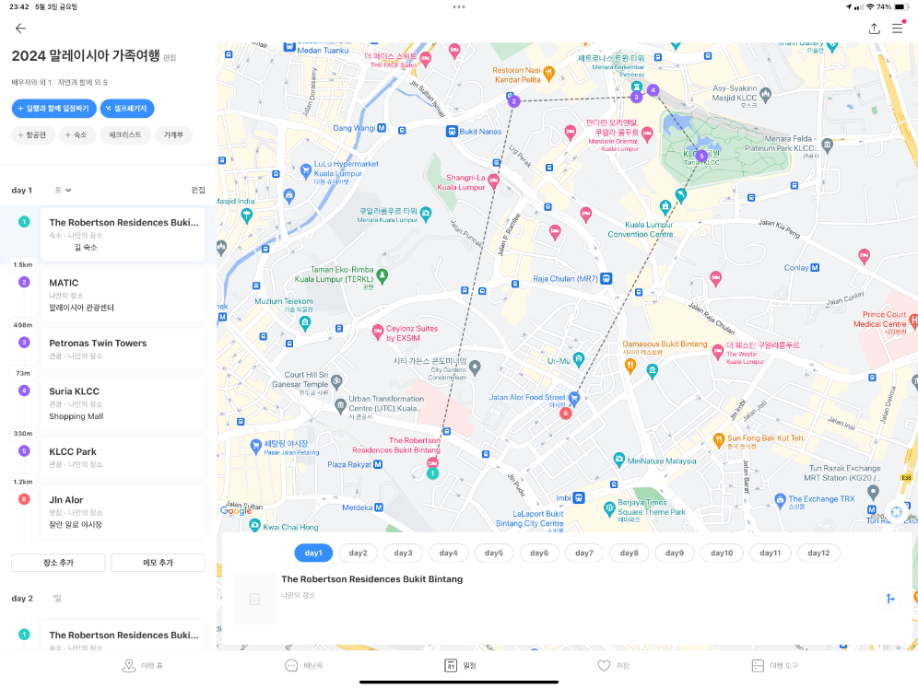Viewport: 918px width, 688px height.
Task: Tap the back arrow icon
Action: 20,28
